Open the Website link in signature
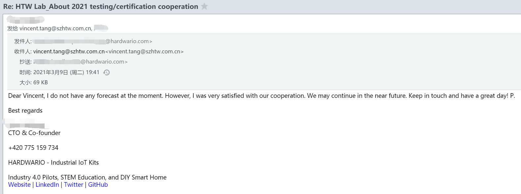The width and height of the screenshot is (521, 194). pyautogui.click(x=19, y=185)
